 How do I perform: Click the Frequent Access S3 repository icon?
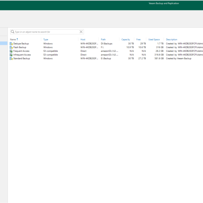click(x=11, y=51)
